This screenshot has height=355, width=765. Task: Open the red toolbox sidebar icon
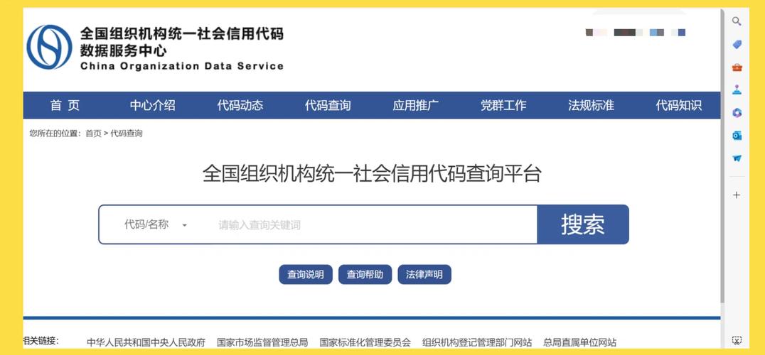737,67
